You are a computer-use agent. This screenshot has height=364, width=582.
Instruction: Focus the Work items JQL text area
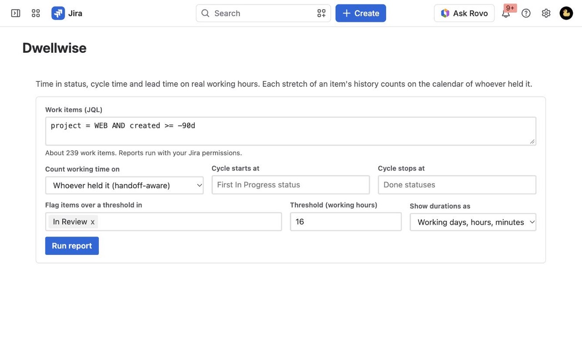click(291, 131)
